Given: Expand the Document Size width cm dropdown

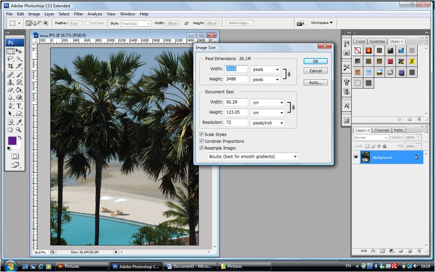Looking at the screenshot, I should (267, 103).
